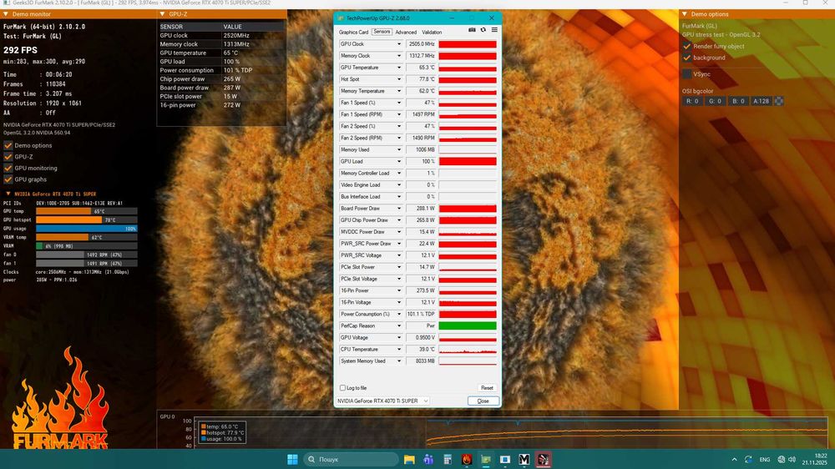The width and height of the screenshot is (835, 469).
Task: Open the monitor-shaped taskbar app icon
Action: coord(505,460)
